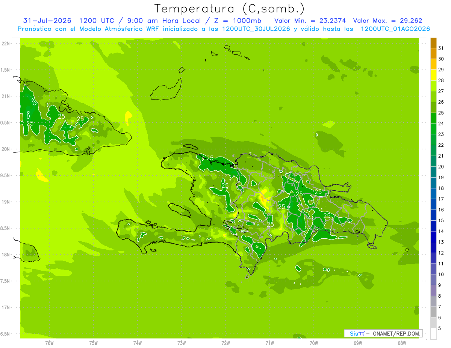Click the Temperatura (C,somb.) map title
The width and height of the screenshot is (451, 348).
coord(230,8)
